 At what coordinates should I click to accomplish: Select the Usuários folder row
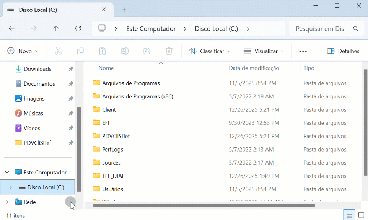tap(223, 189)
